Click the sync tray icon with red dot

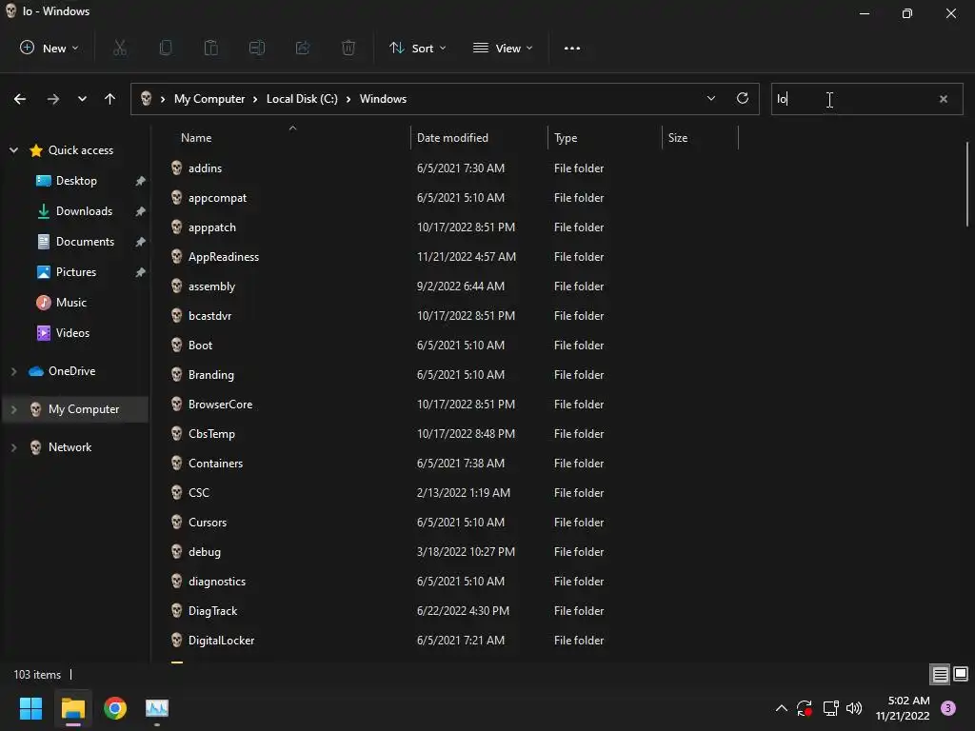point(805,708)
